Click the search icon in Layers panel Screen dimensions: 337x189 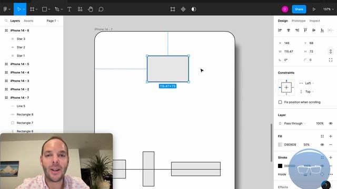6,21
